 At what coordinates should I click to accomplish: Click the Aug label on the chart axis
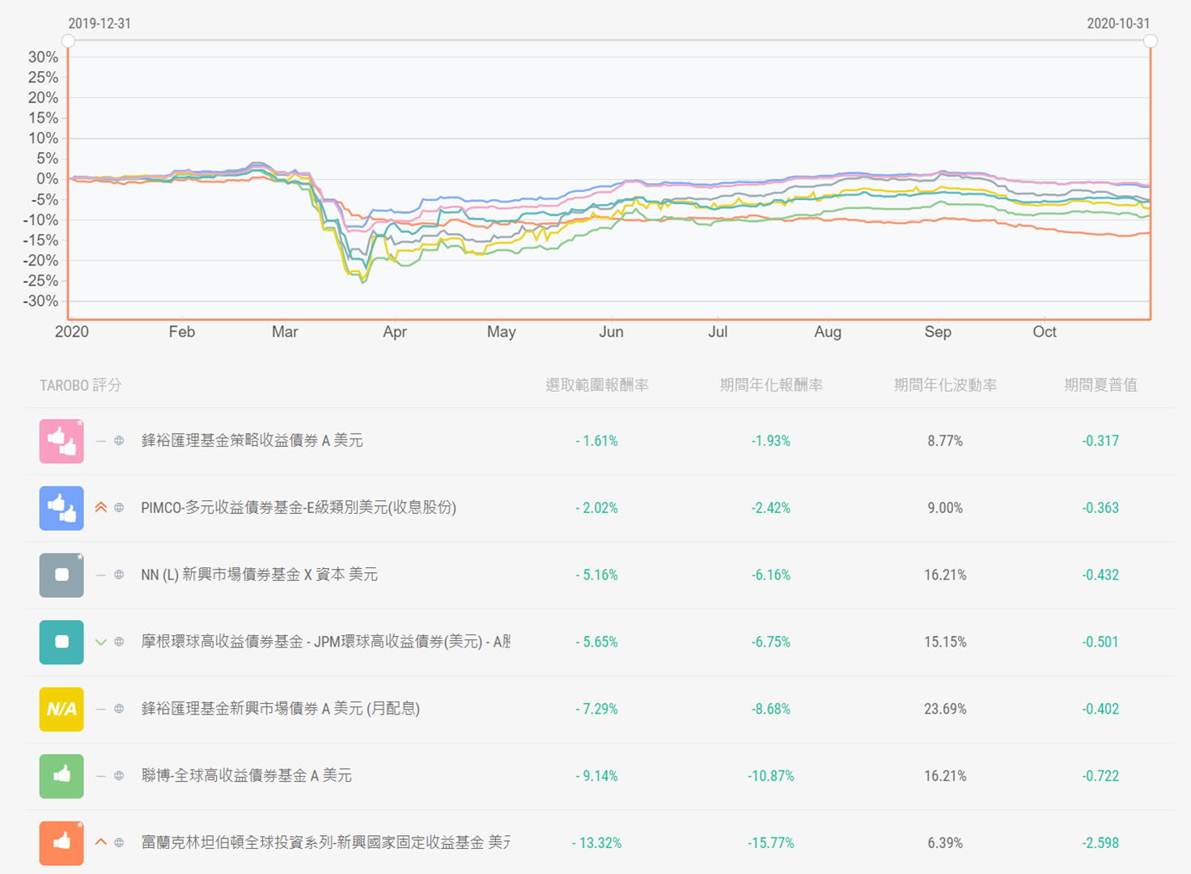point(828,332)
